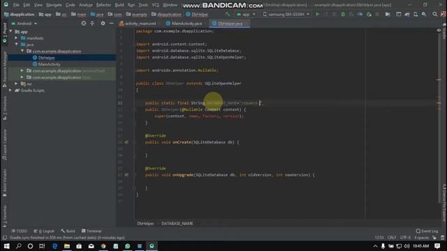
Task: Collapse the java folder
Action: click(x=16, y=45)
